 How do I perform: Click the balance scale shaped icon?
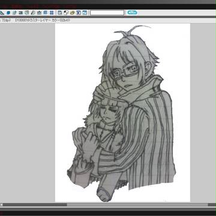click(40, 13)
